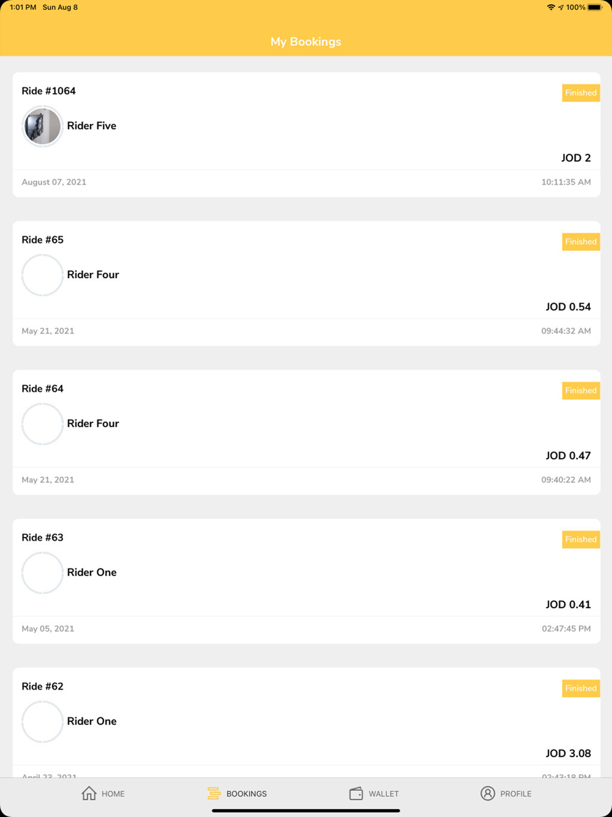
Task: Tap the empty avatar on Ride #65
Action: 42,275
